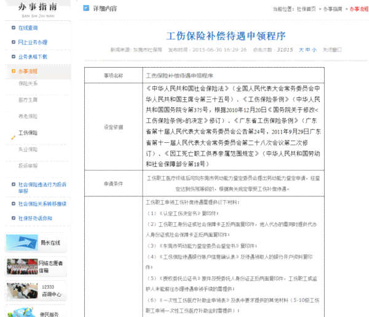Screen dimensions: 369x317
Task: Click 办事指南 sidebar header
Action: [x=38, y=7]
